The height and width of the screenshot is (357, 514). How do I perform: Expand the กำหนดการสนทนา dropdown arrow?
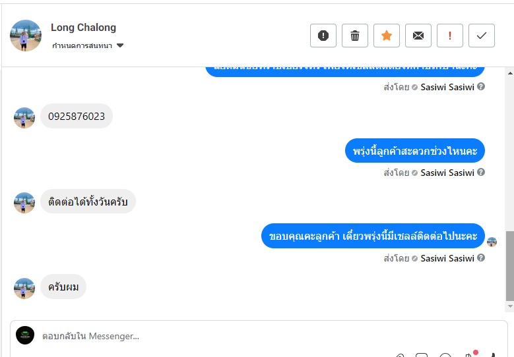pyautogui.click(x=120, y=45)
